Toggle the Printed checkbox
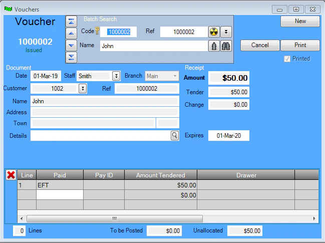 tap(287, 59)
